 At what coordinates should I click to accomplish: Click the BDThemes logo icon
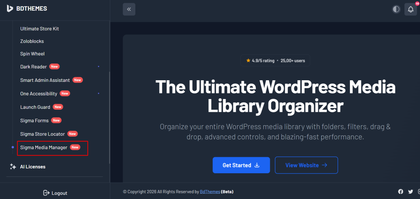pyautogui.click(x=10, y=9)
